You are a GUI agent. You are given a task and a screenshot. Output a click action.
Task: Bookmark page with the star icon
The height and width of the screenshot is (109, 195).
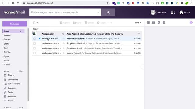[108, 3]
